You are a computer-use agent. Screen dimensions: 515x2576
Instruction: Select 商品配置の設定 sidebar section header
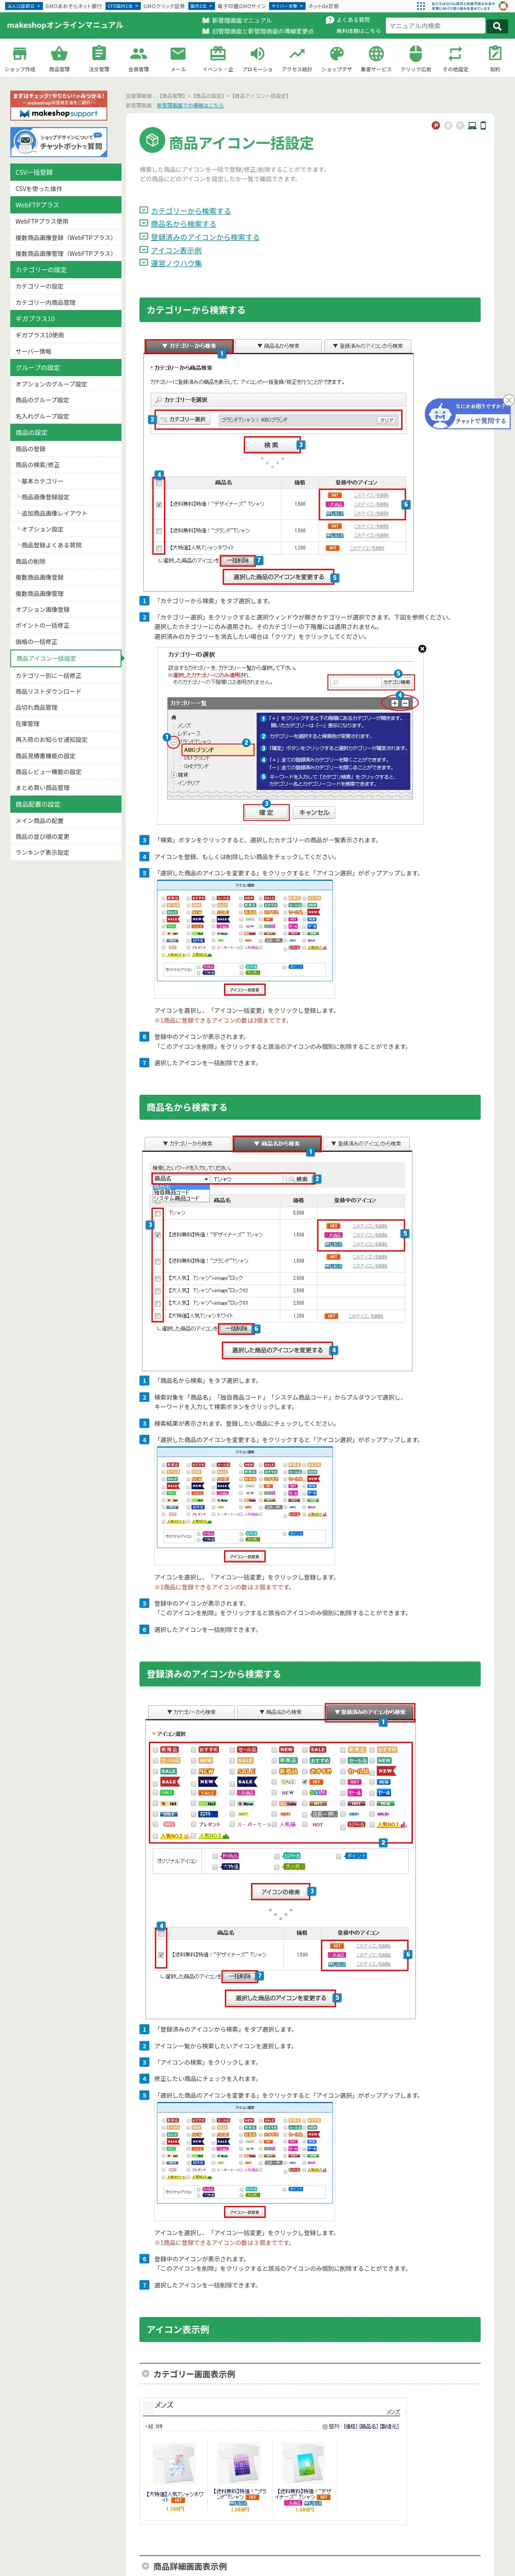[66, 804]
